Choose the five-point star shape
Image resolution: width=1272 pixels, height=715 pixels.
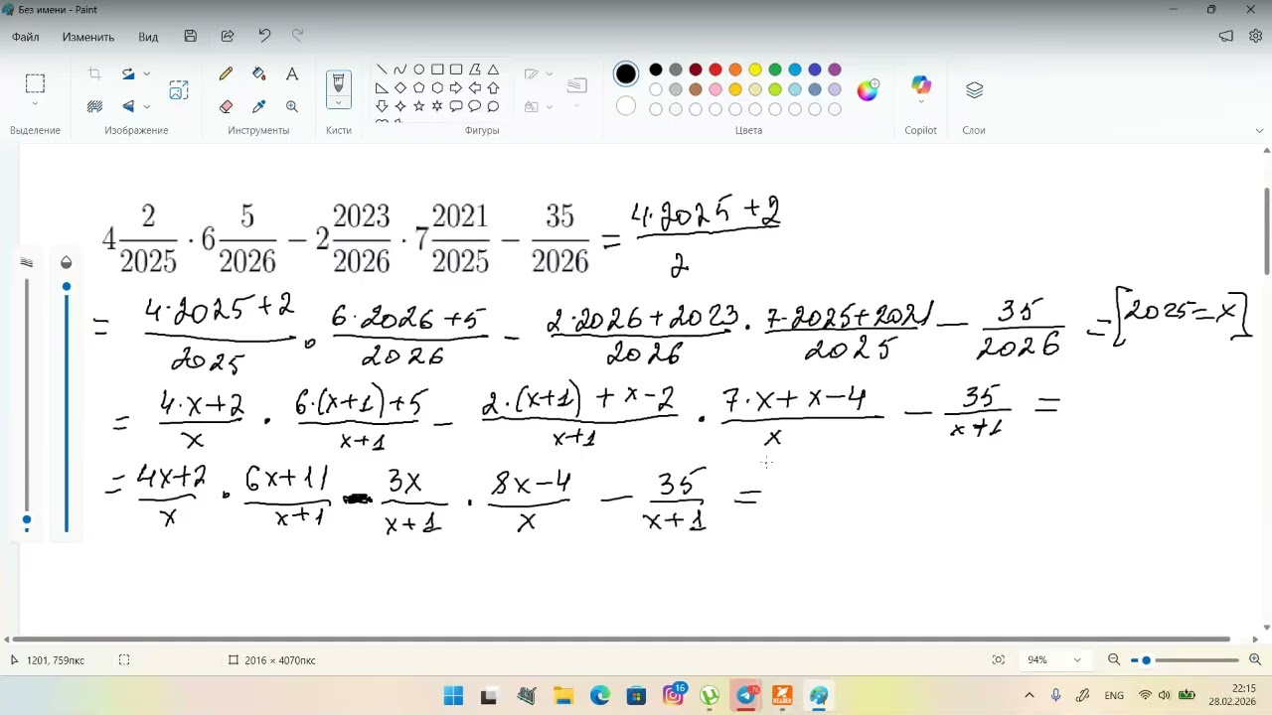pos(418,106)
